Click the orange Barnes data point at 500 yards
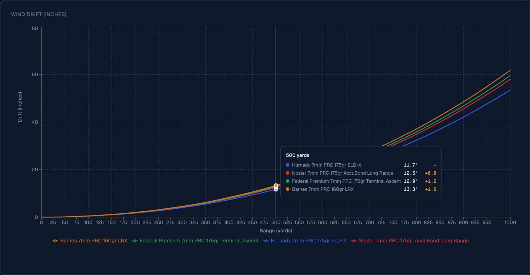 pyautogui.click(x=276, y=185)
